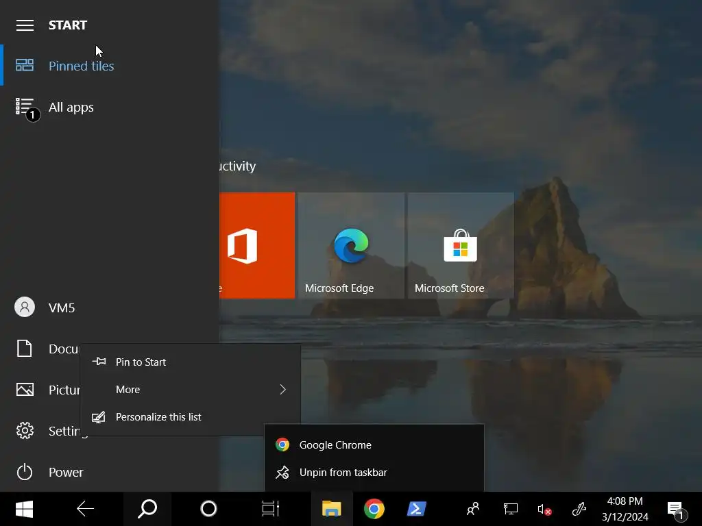702x526 pixels.
Task: Click the taskbar Back arrow
Action: coord(85,509)
